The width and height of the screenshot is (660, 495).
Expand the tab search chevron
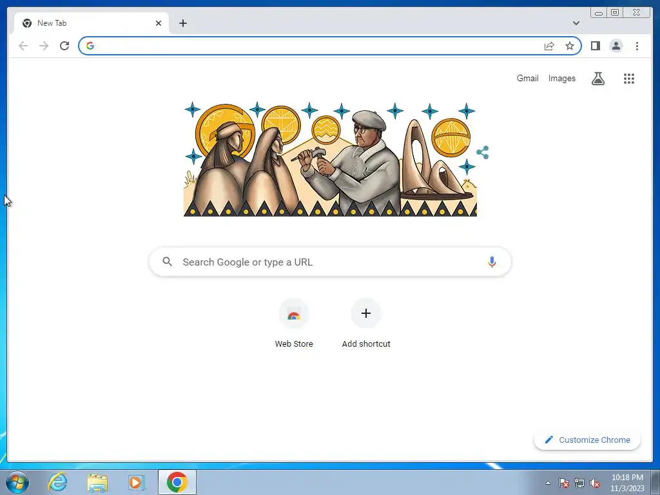[576, 23]
